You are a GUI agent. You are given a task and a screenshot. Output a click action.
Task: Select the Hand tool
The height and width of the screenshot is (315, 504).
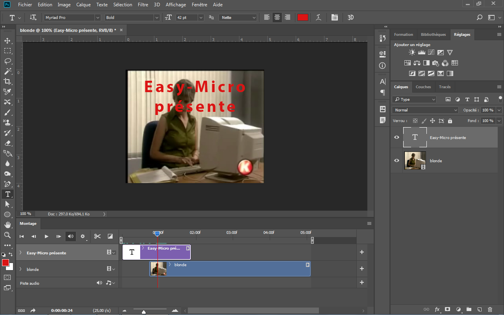pyautogui.click(x=7, y=225)
